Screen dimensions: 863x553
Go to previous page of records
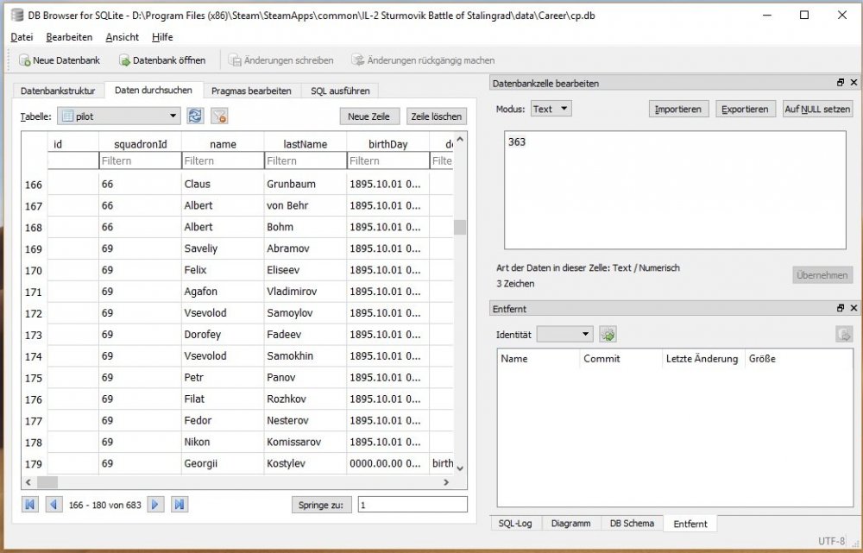click(54, 505)
